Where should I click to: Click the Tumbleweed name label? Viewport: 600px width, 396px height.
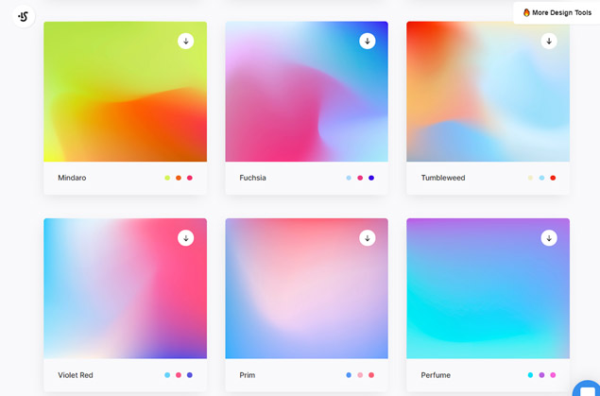[443, 178]
